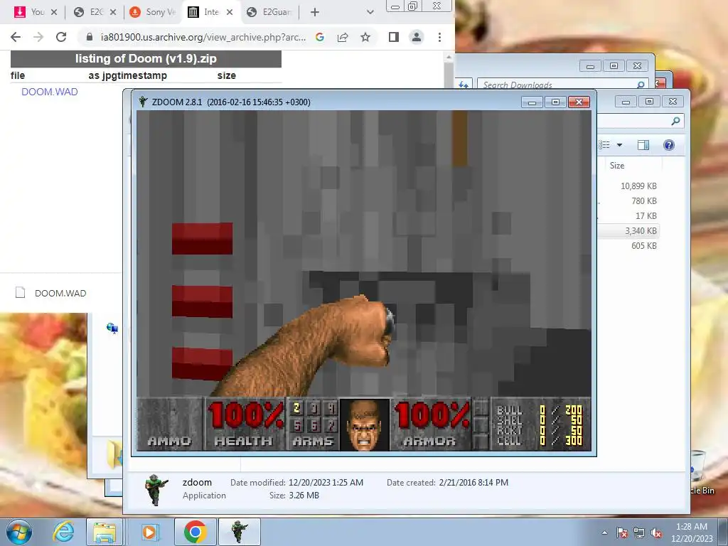Viewport: 728px width, 546px height.
Task: Toggle the preview pane icon in Explorer
Action: click(643, 145)
